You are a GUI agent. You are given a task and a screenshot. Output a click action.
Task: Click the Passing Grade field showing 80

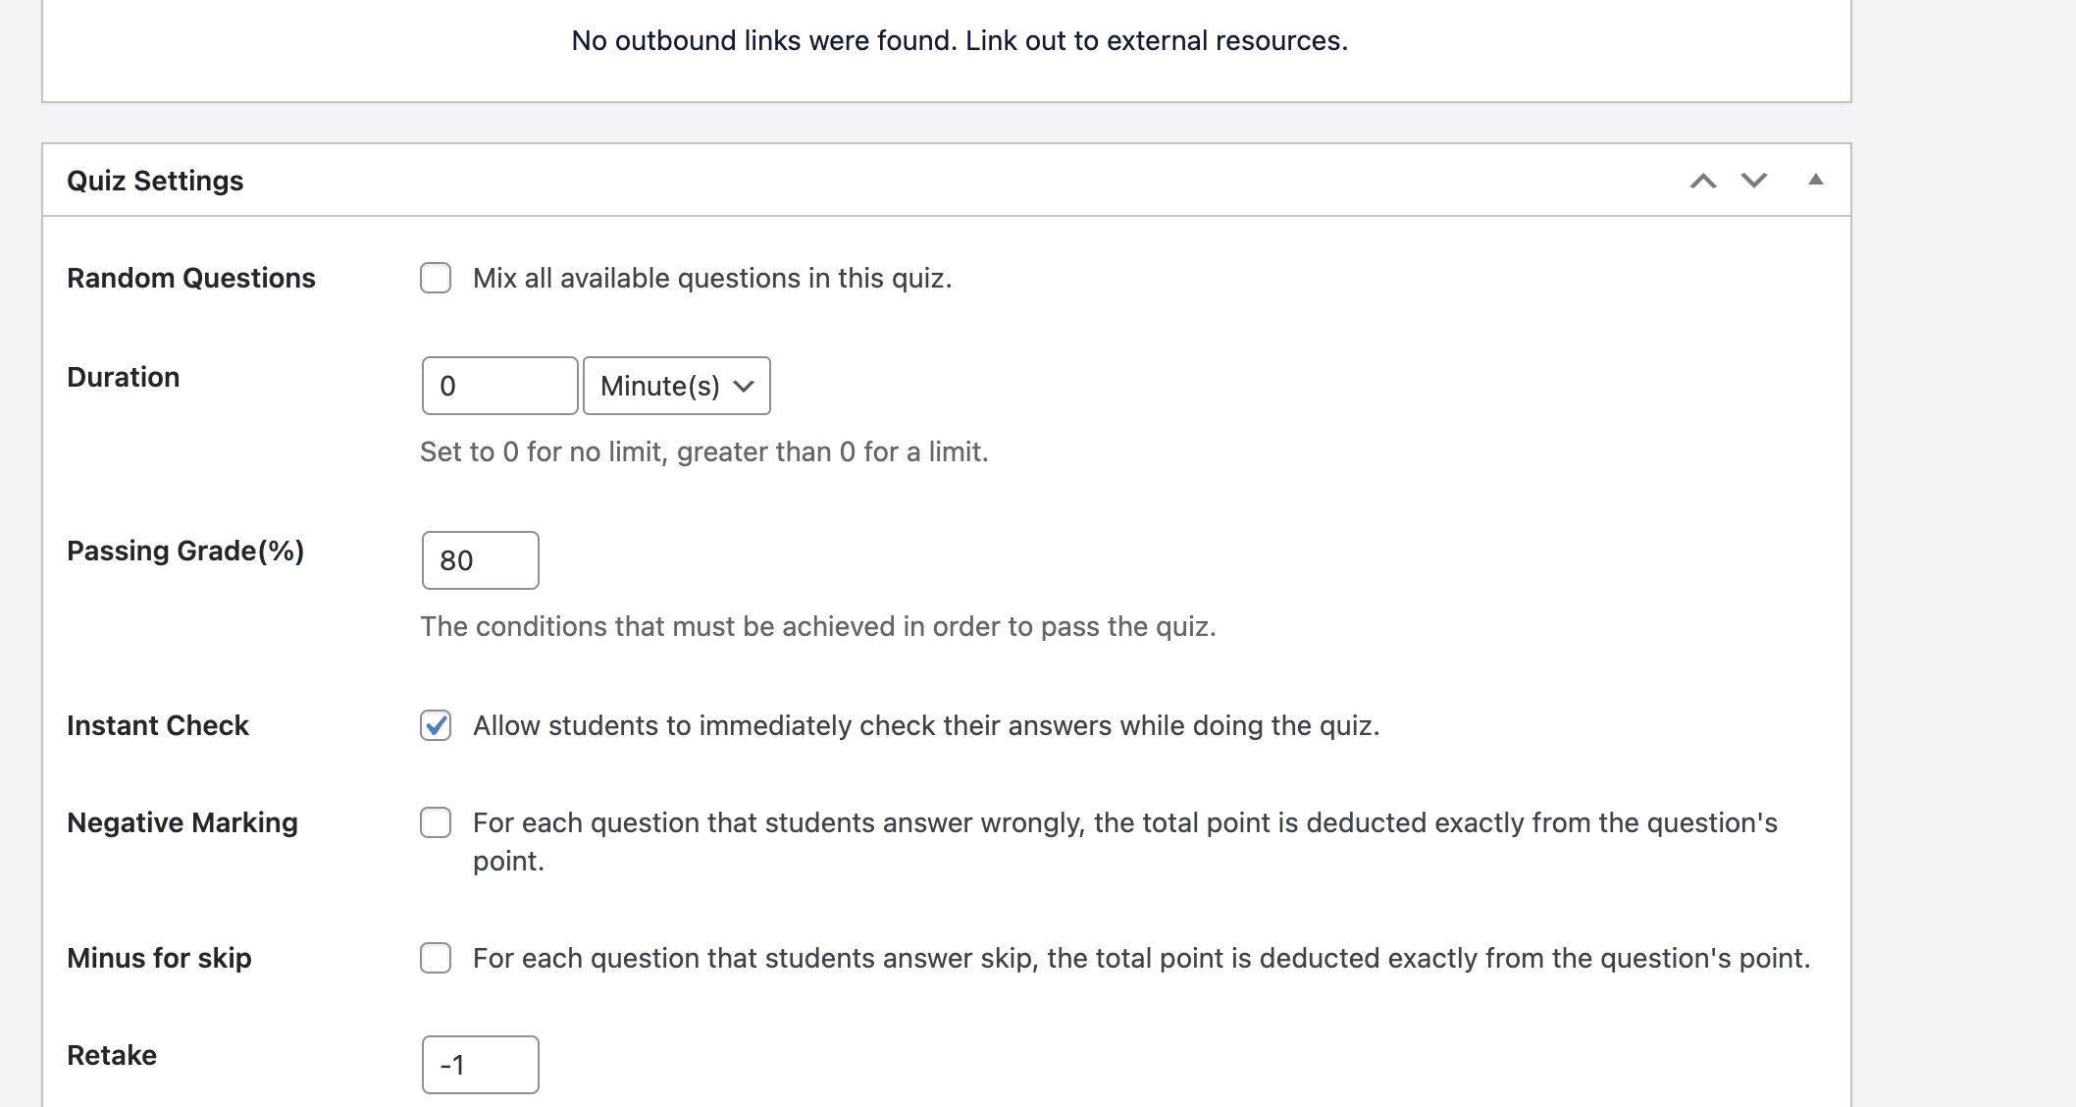point(481,560)
